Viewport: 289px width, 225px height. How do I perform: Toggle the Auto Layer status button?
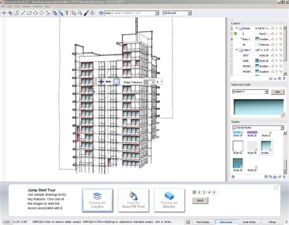tap(226, 222)
